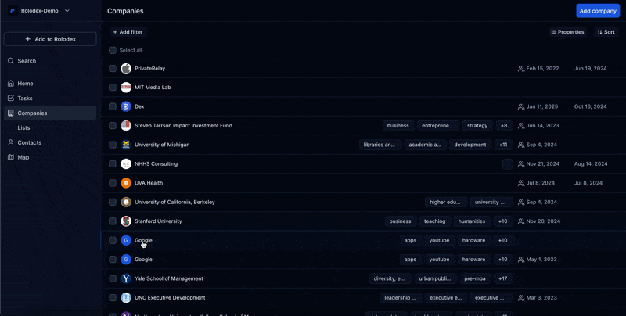Open Search in the sidebar
626x316 pixels.
click(27, 61)
